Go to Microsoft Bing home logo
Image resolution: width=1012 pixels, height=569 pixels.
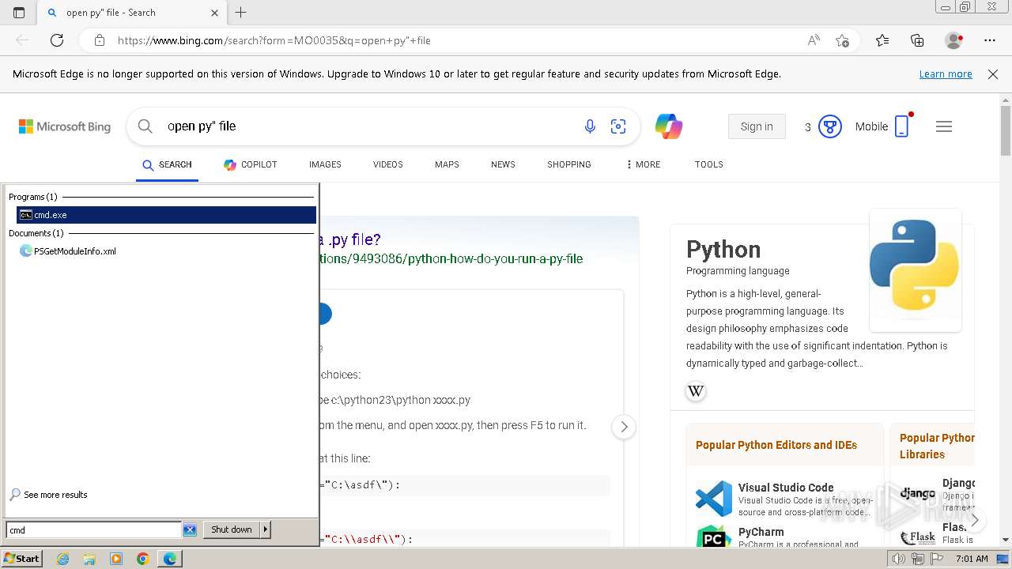click(x=65, y=126)
